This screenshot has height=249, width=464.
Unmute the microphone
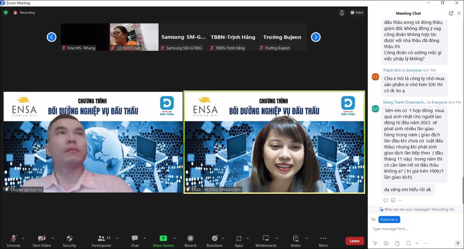[14, 241]
